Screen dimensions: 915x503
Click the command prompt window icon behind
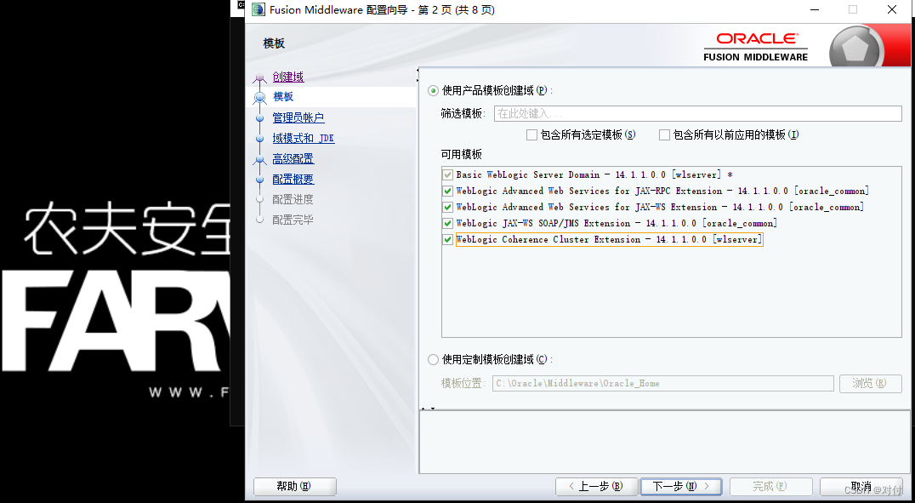[241, 4]
